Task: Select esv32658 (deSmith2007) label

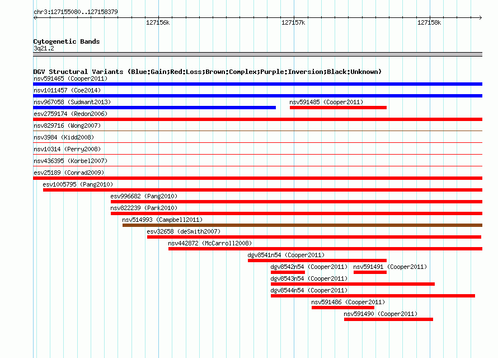Action: click(x=184, y=231)
